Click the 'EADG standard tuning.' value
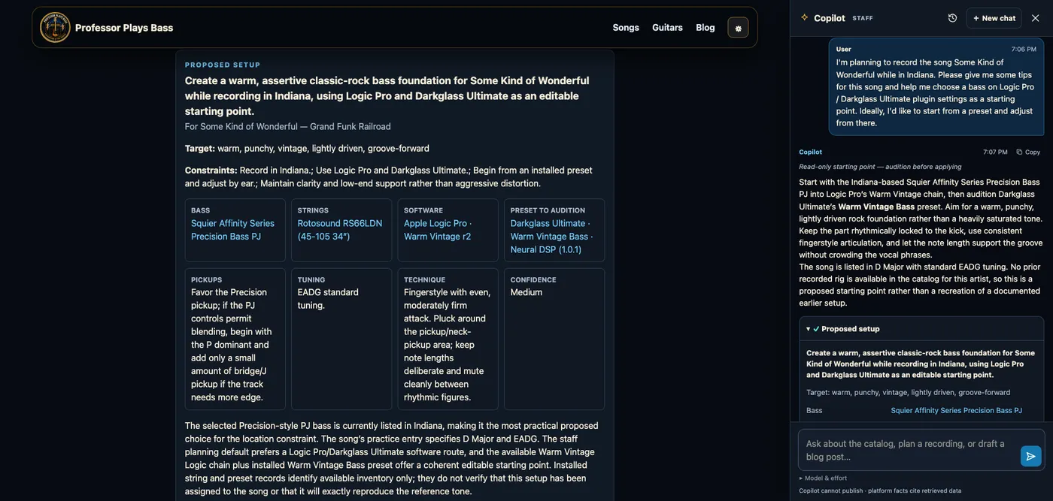Viewport: 1053px width, 501px height. [x=328, y=299]
